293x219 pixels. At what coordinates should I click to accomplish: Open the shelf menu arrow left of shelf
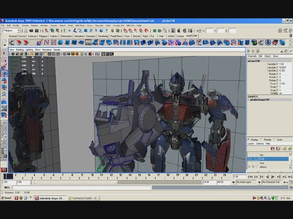[5, 45]
